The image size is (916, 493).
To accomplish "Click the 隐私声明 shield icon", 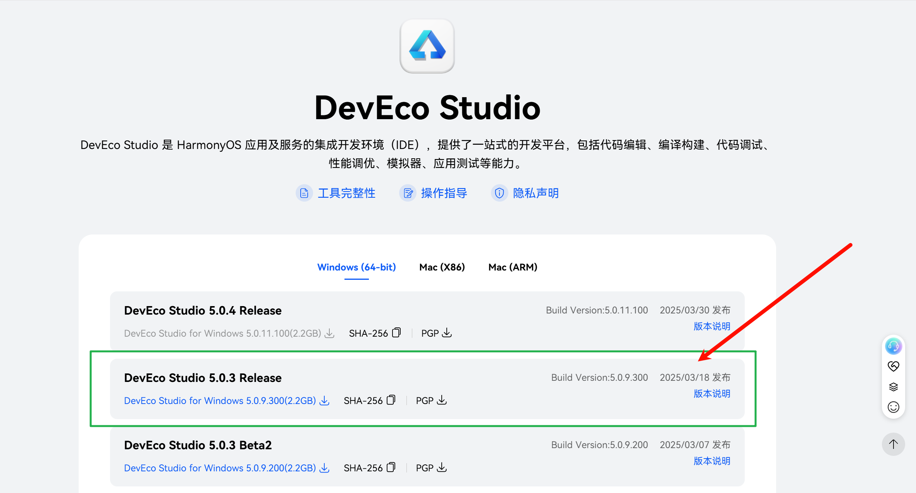I will pyautogui.click(x=499, y=193).
